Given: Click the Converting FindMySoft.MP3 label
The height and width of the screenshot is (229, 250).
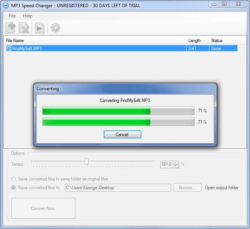Looking at the screenshot, I should [125, 100].
